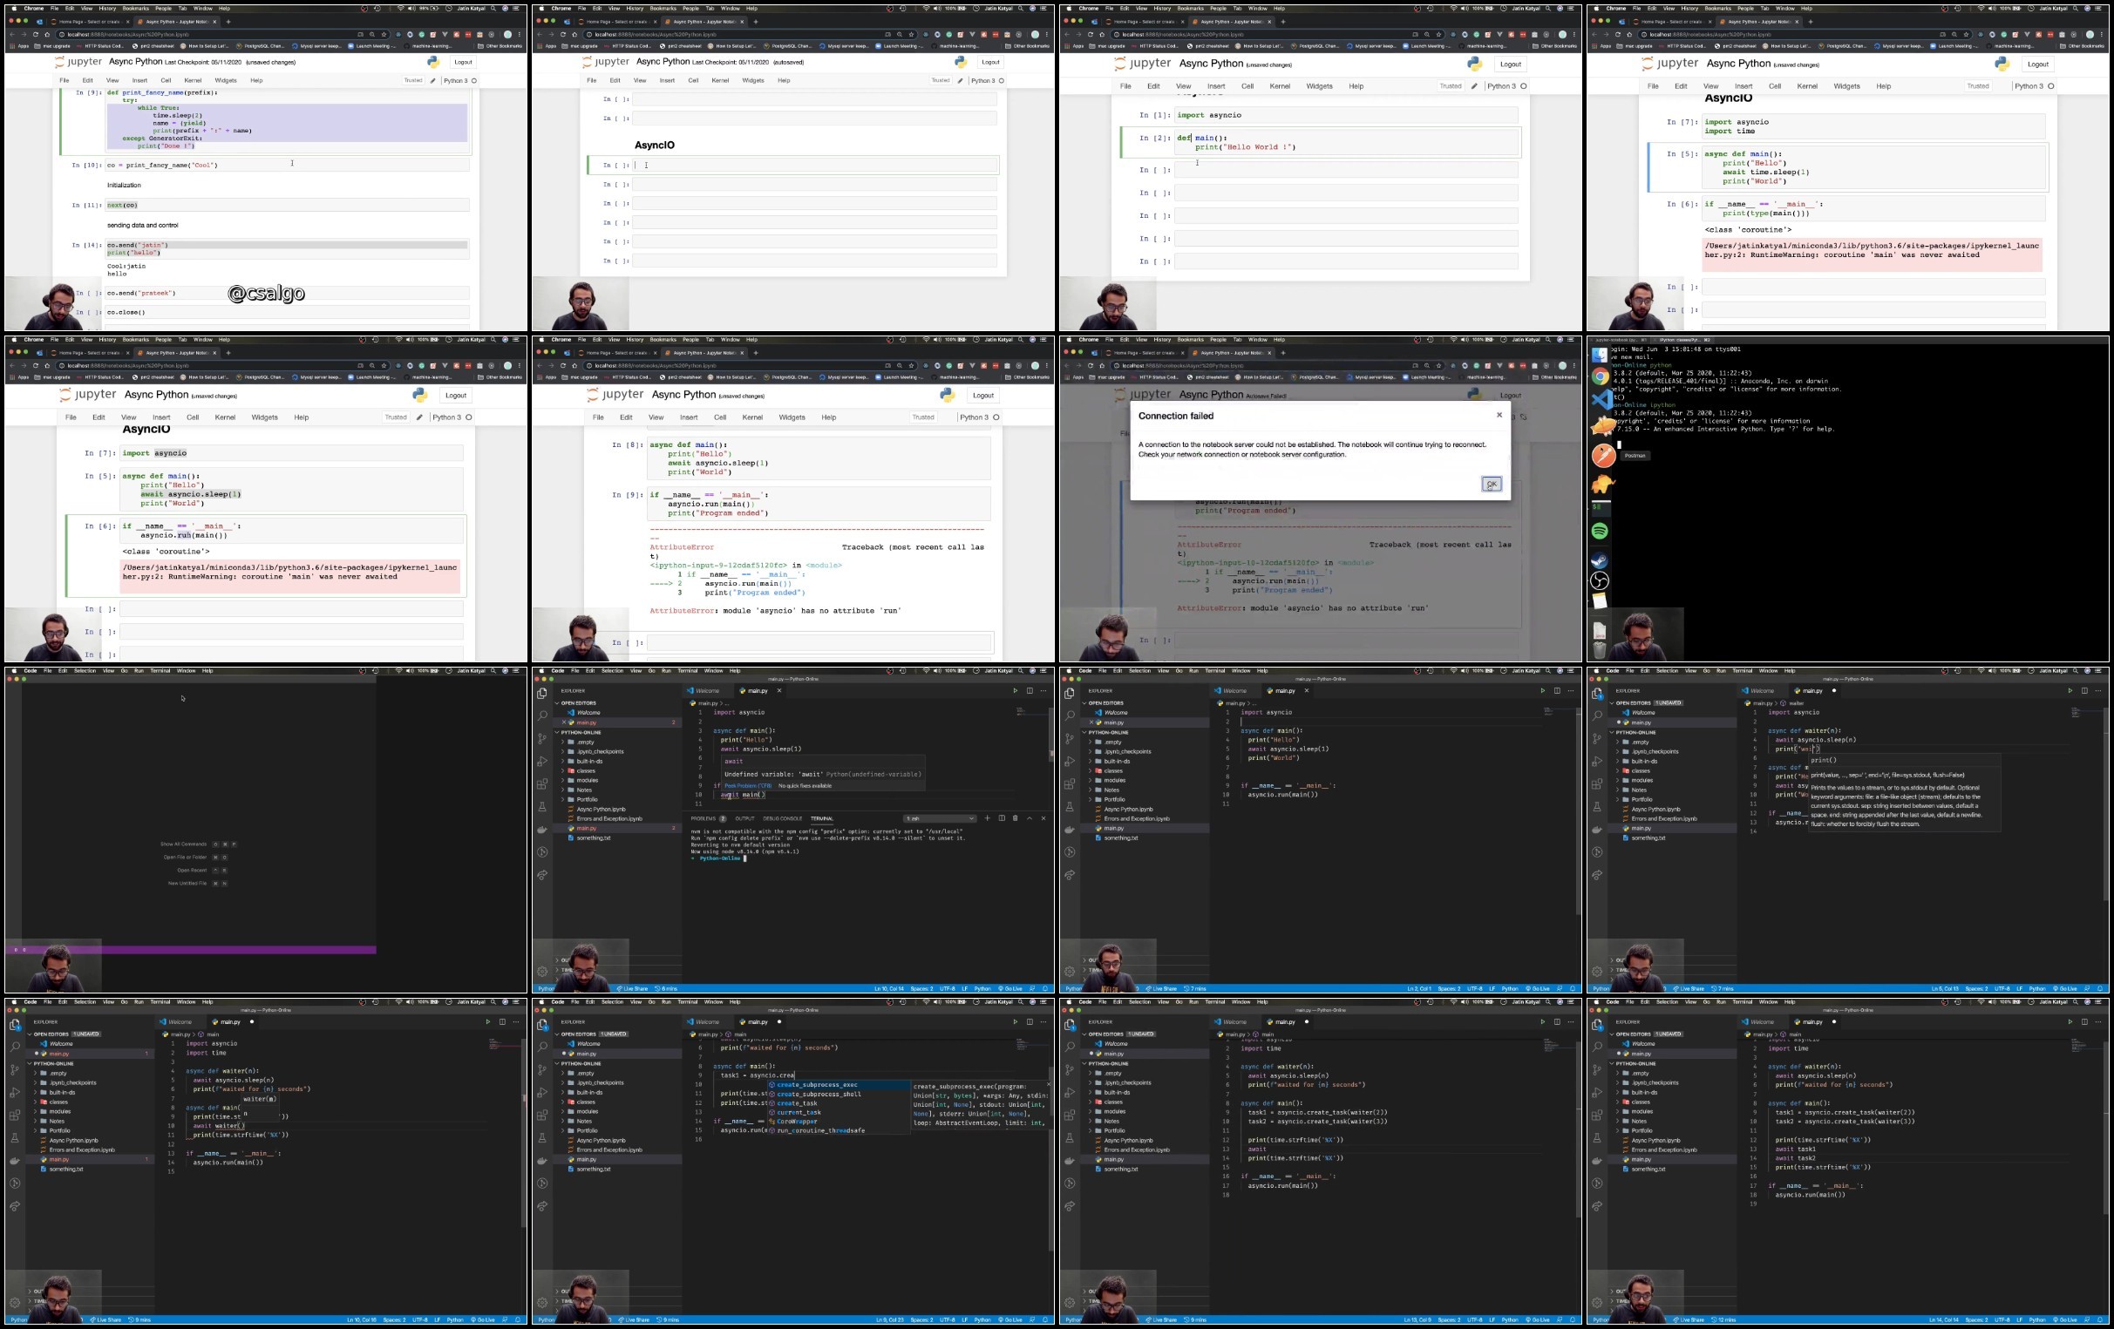
Task: Click the 'New Untitled File' text on the empty VS Code screen
Action: pyautogui.click(x=187, y=884)
